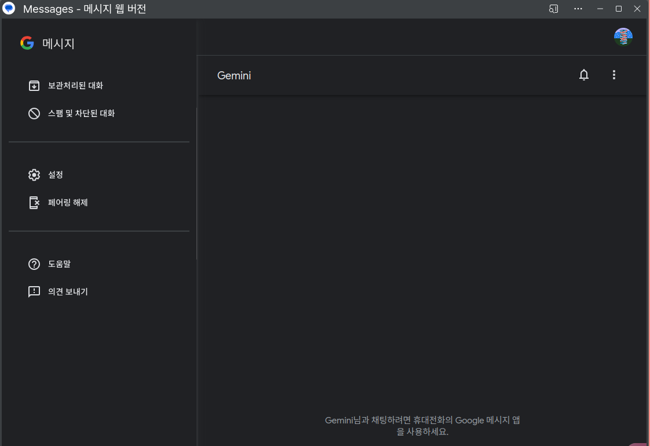Viewport: 650px width, 446px height.
Task: Open the 도움말 link text
Action: point(59,264)
